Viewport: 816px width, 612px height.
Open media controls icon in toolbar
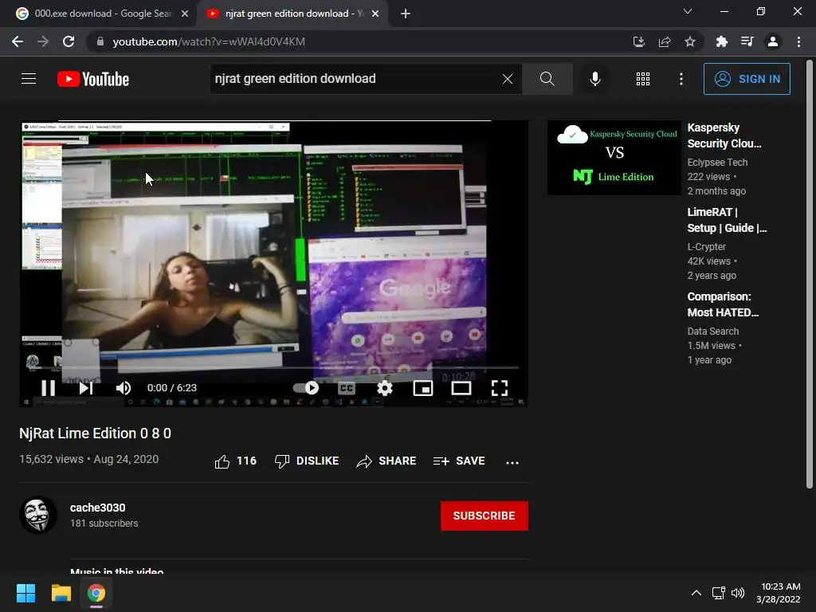[x=747, y=41]
